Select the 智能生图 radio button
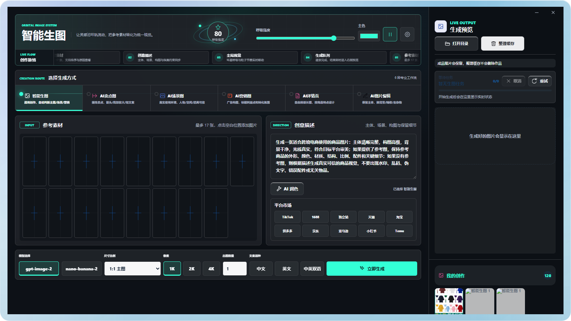Image resolution: width=571 pixels, height=321 pixels. point(21,94)
